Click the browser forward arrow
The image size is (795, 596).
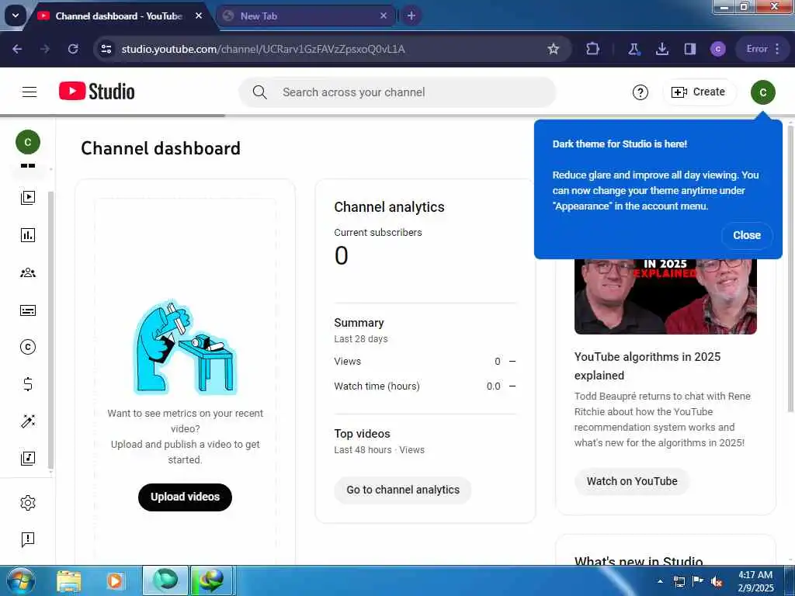tap(45, 49)
